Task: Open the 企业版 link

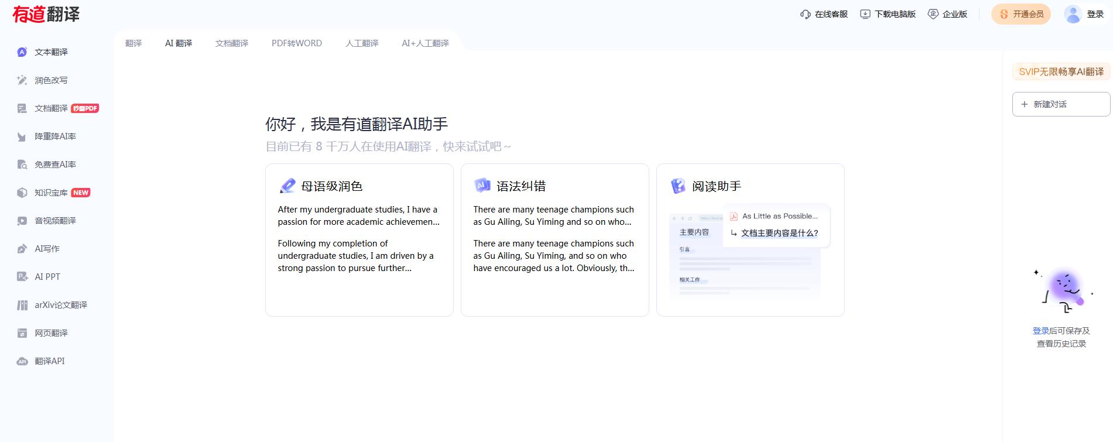Action: tap(947, 14)
